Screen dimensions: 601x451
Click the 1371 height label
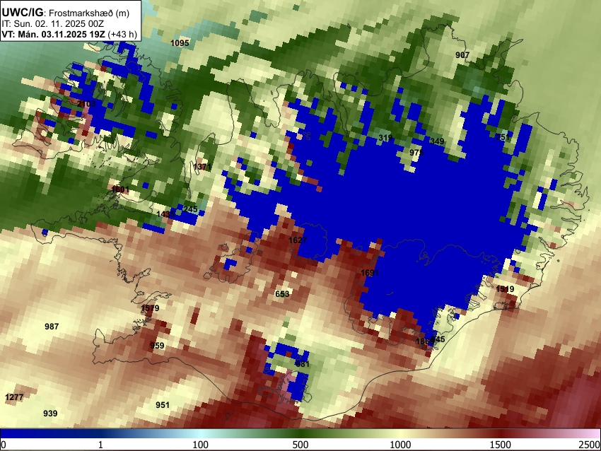pyautogui.click(x=202, y=167)
